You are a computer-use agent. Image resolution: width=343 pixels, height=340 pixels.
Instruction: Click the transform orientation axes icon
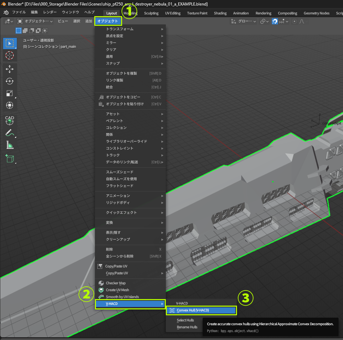pos(233,21)
